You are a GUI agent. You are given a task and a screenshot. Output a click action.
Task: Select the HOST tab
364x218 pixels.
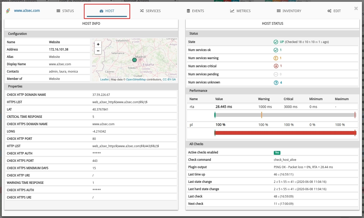click(x=107, y=11)
